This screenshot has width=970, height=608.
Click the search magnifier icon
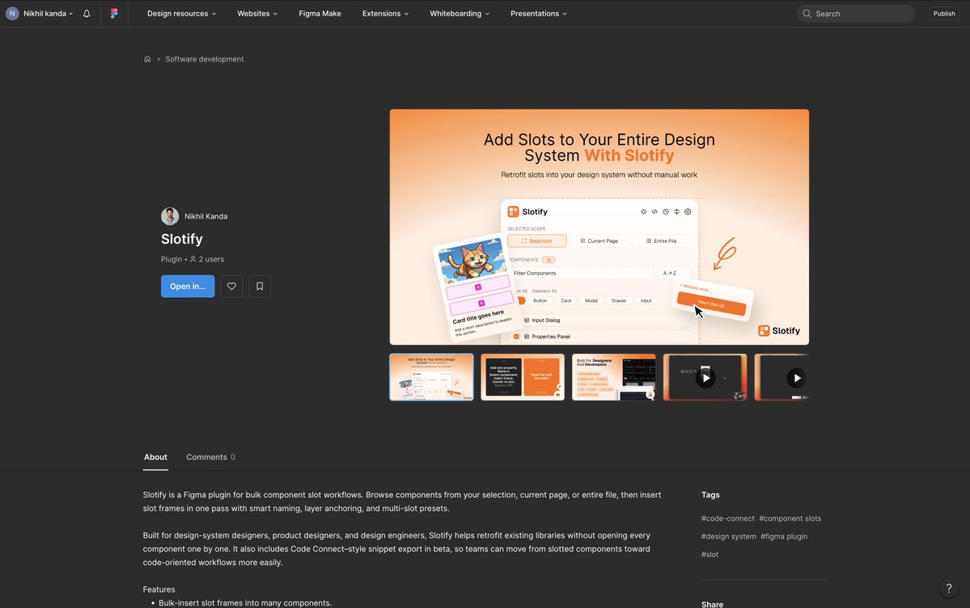807,14
